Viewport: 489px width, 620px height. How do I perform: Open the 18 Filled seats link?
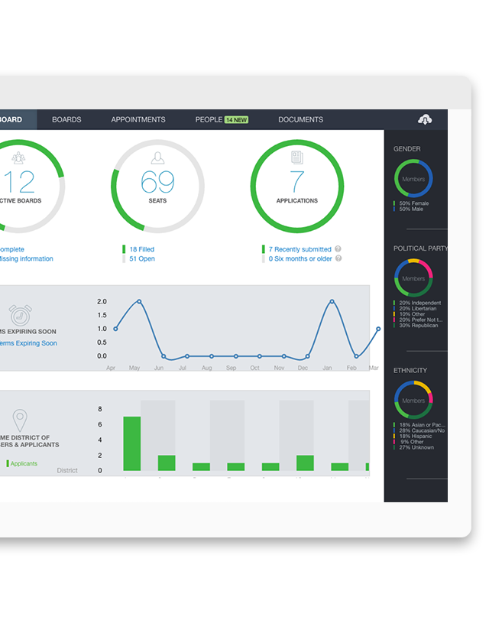(141, 249)
